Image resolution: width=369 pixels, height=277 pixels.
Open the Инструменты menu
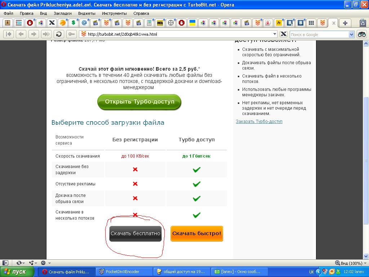114,13
